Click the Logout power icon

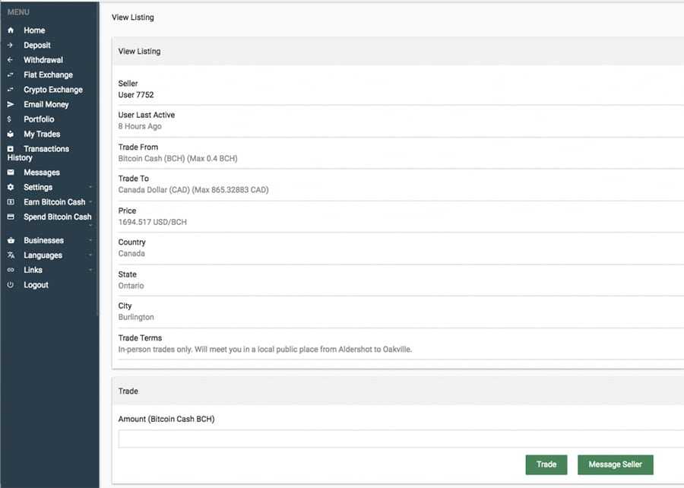coord(11,285)
